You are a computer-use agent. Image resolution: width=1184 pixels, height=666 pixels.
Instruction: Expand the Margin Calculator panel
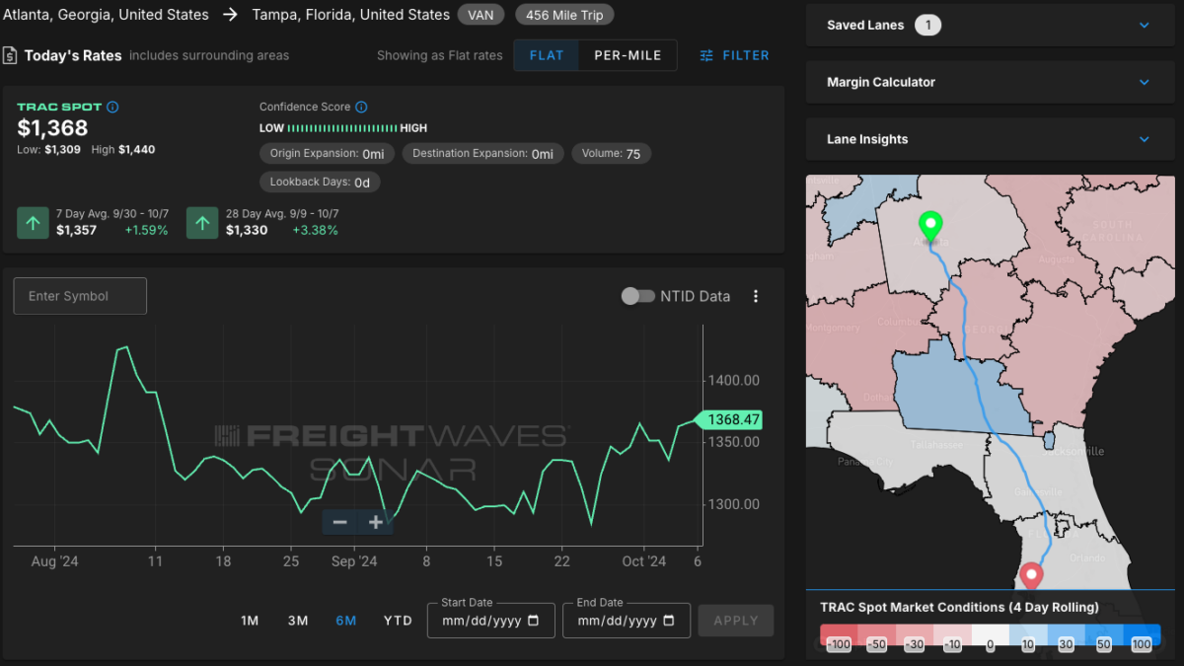click(x=1144, y=83)
